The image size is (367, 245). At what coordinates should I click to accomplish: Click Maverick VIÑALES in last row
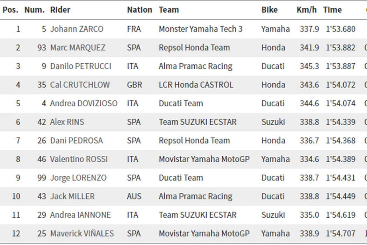tap(82, 233)
